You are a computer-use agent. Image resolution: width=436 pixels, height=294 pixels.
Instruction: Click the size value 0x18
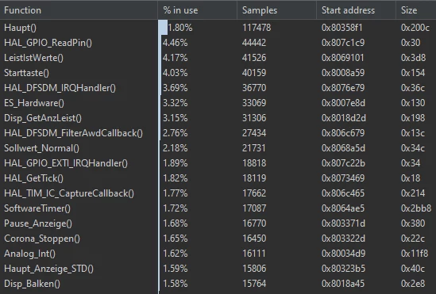point(411,178)
